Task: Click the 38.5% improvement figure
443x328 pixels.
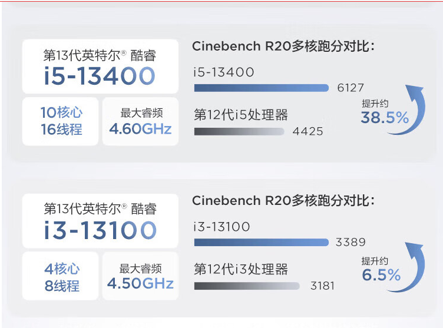Action: click(x=384, y=118)
